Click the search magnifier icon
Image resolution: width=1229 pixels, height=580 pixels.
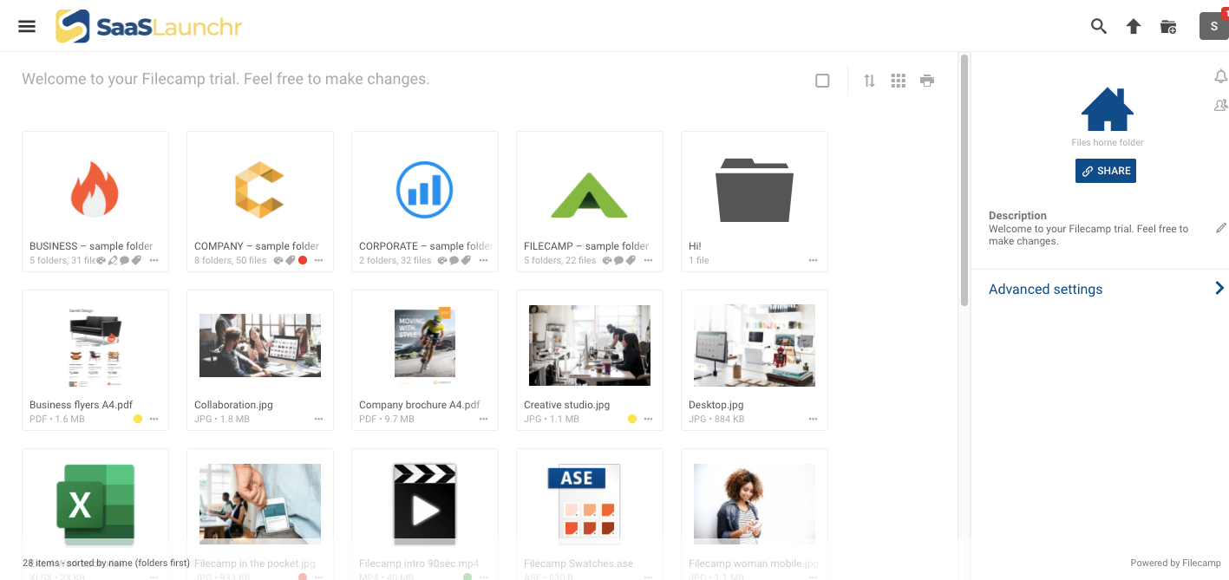(x=1098, y=26)
